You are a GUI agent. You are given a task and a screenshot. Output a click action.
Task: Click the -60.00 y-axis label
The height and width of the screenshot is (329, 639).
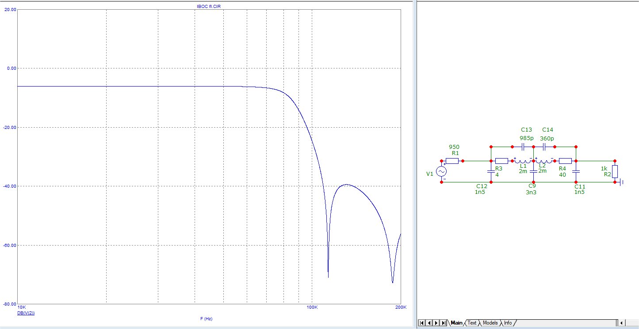(x=10, y=245)
